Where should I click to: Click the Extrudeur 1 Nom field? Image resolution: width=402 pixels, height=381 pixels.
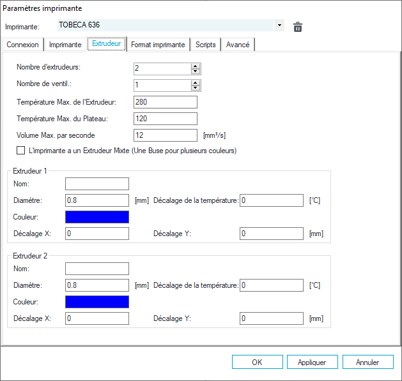97,184
